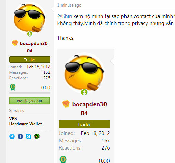The image size is (175, 163).
Task: Click the online status badge on large avatar
Action: click(84, 92)
